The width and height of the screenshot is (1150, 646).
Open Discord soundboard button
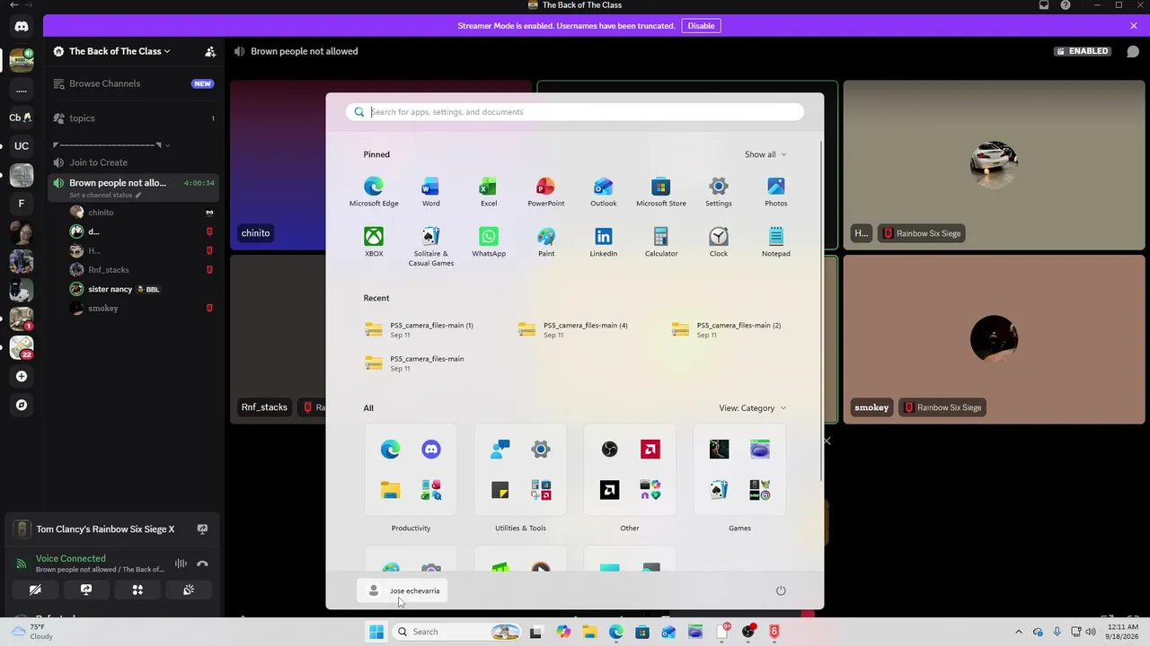pyautogui.click(x=189, y=589)
